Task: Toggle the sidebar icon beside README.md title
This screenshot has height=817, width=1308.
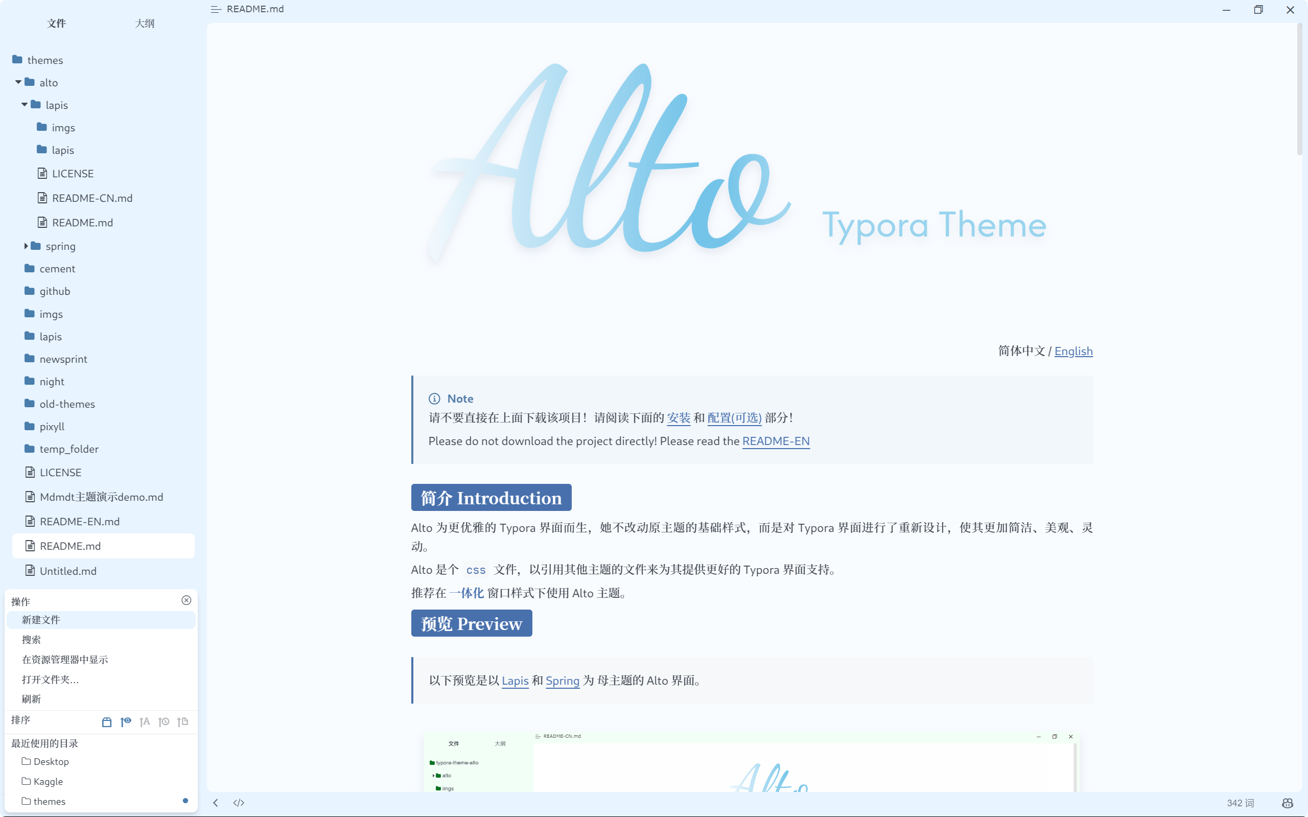Action: (216, 9)
